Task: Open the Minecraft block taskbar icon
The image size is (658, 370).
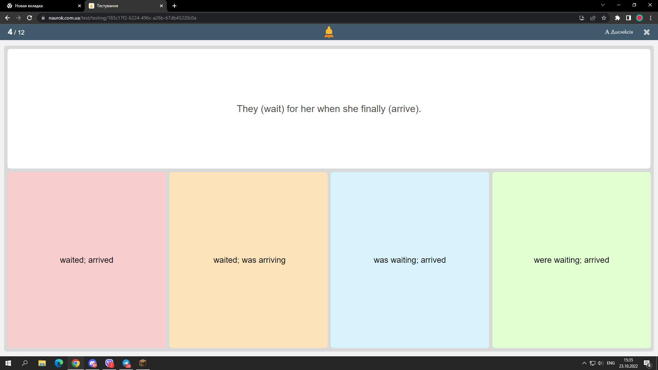Action: (143, 363)
